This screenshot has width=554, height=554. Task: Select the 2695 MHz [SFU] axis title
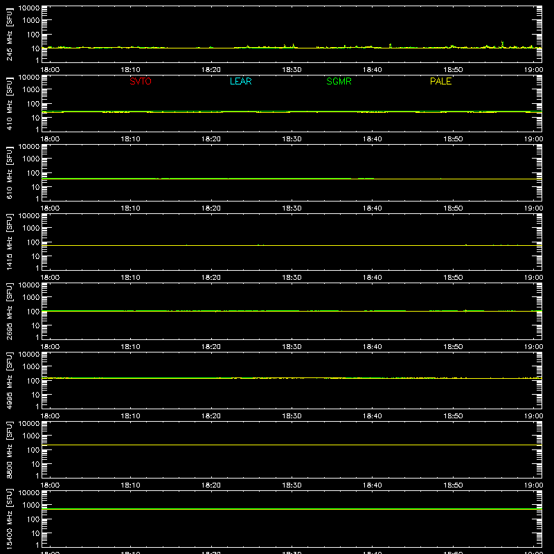click(9, 311)
